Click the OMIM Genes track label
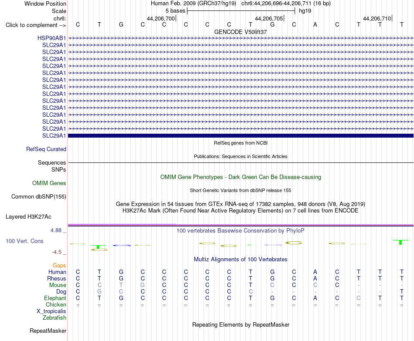Viewport: 414px width, 341px height. [x=49, y=183]
